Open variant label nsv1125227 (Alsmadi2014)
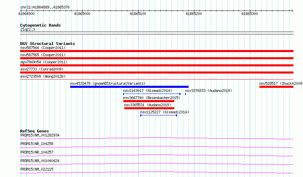Screen dimensions: 303x177 [164, 112]
